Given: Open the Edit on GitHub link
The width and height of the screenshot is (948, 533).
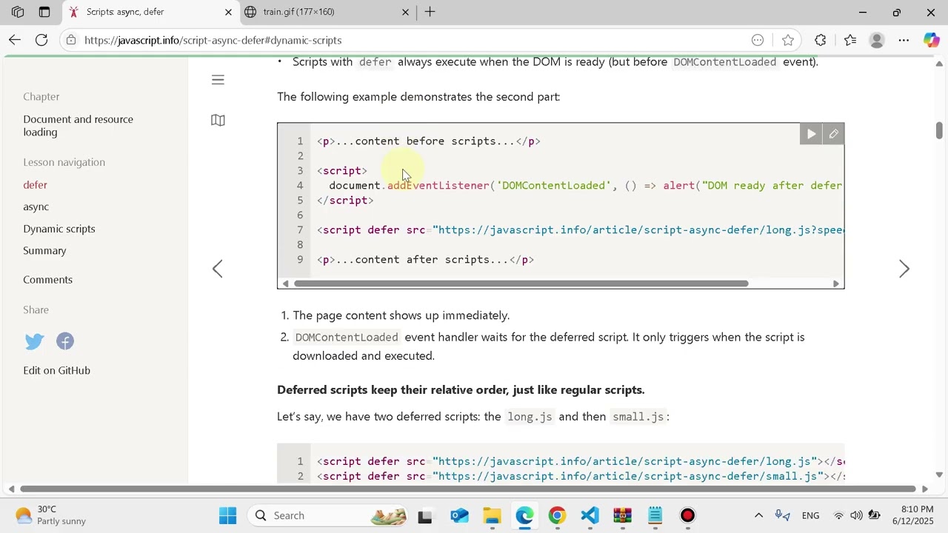Looking at the screenshot, I should pos(56,370).
